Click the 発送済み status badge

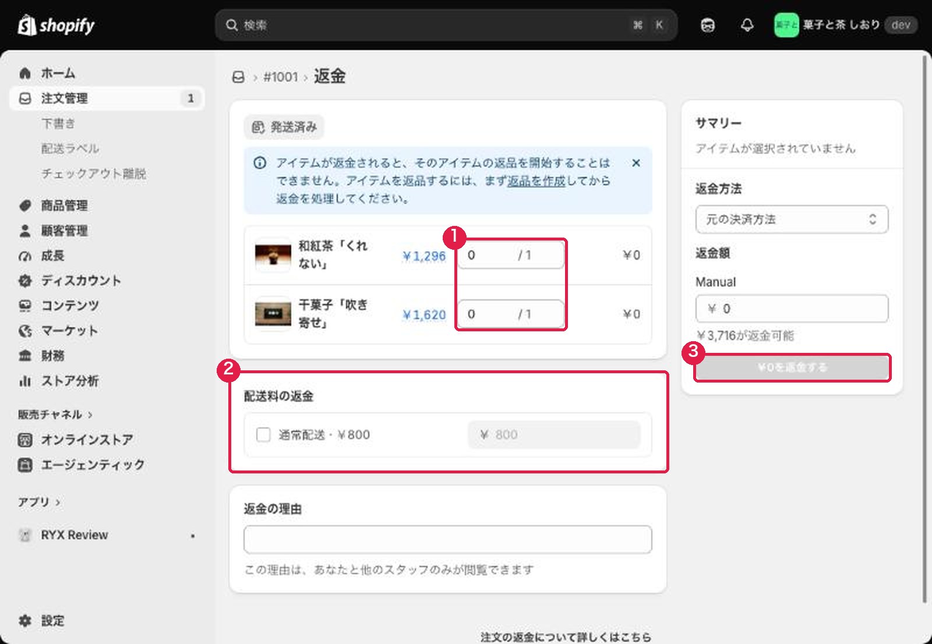(x=284, y=127)
